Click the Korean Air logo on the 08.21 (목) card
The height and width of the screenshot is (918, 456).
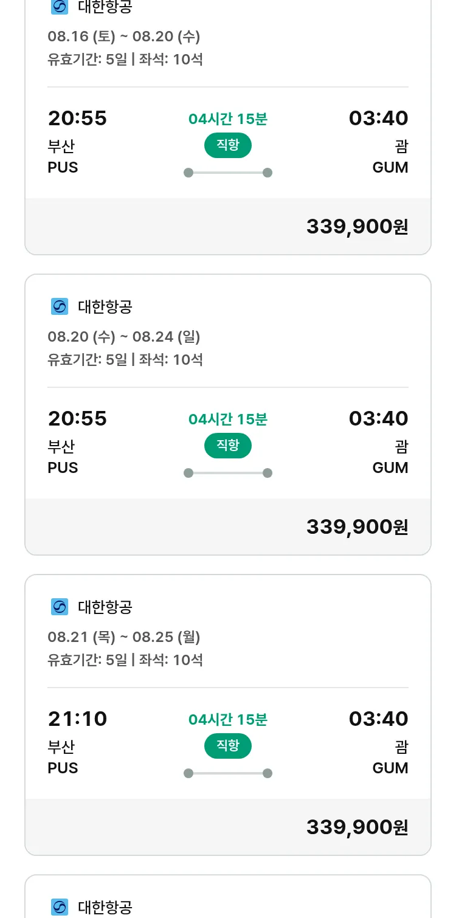(60, 607)
